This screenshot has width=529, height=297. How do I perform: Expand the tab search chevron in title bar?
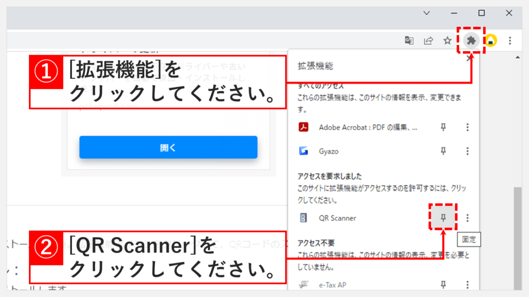(427, 13)
